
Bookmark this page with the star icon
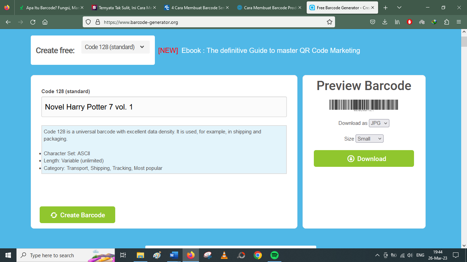click(330, 22)
